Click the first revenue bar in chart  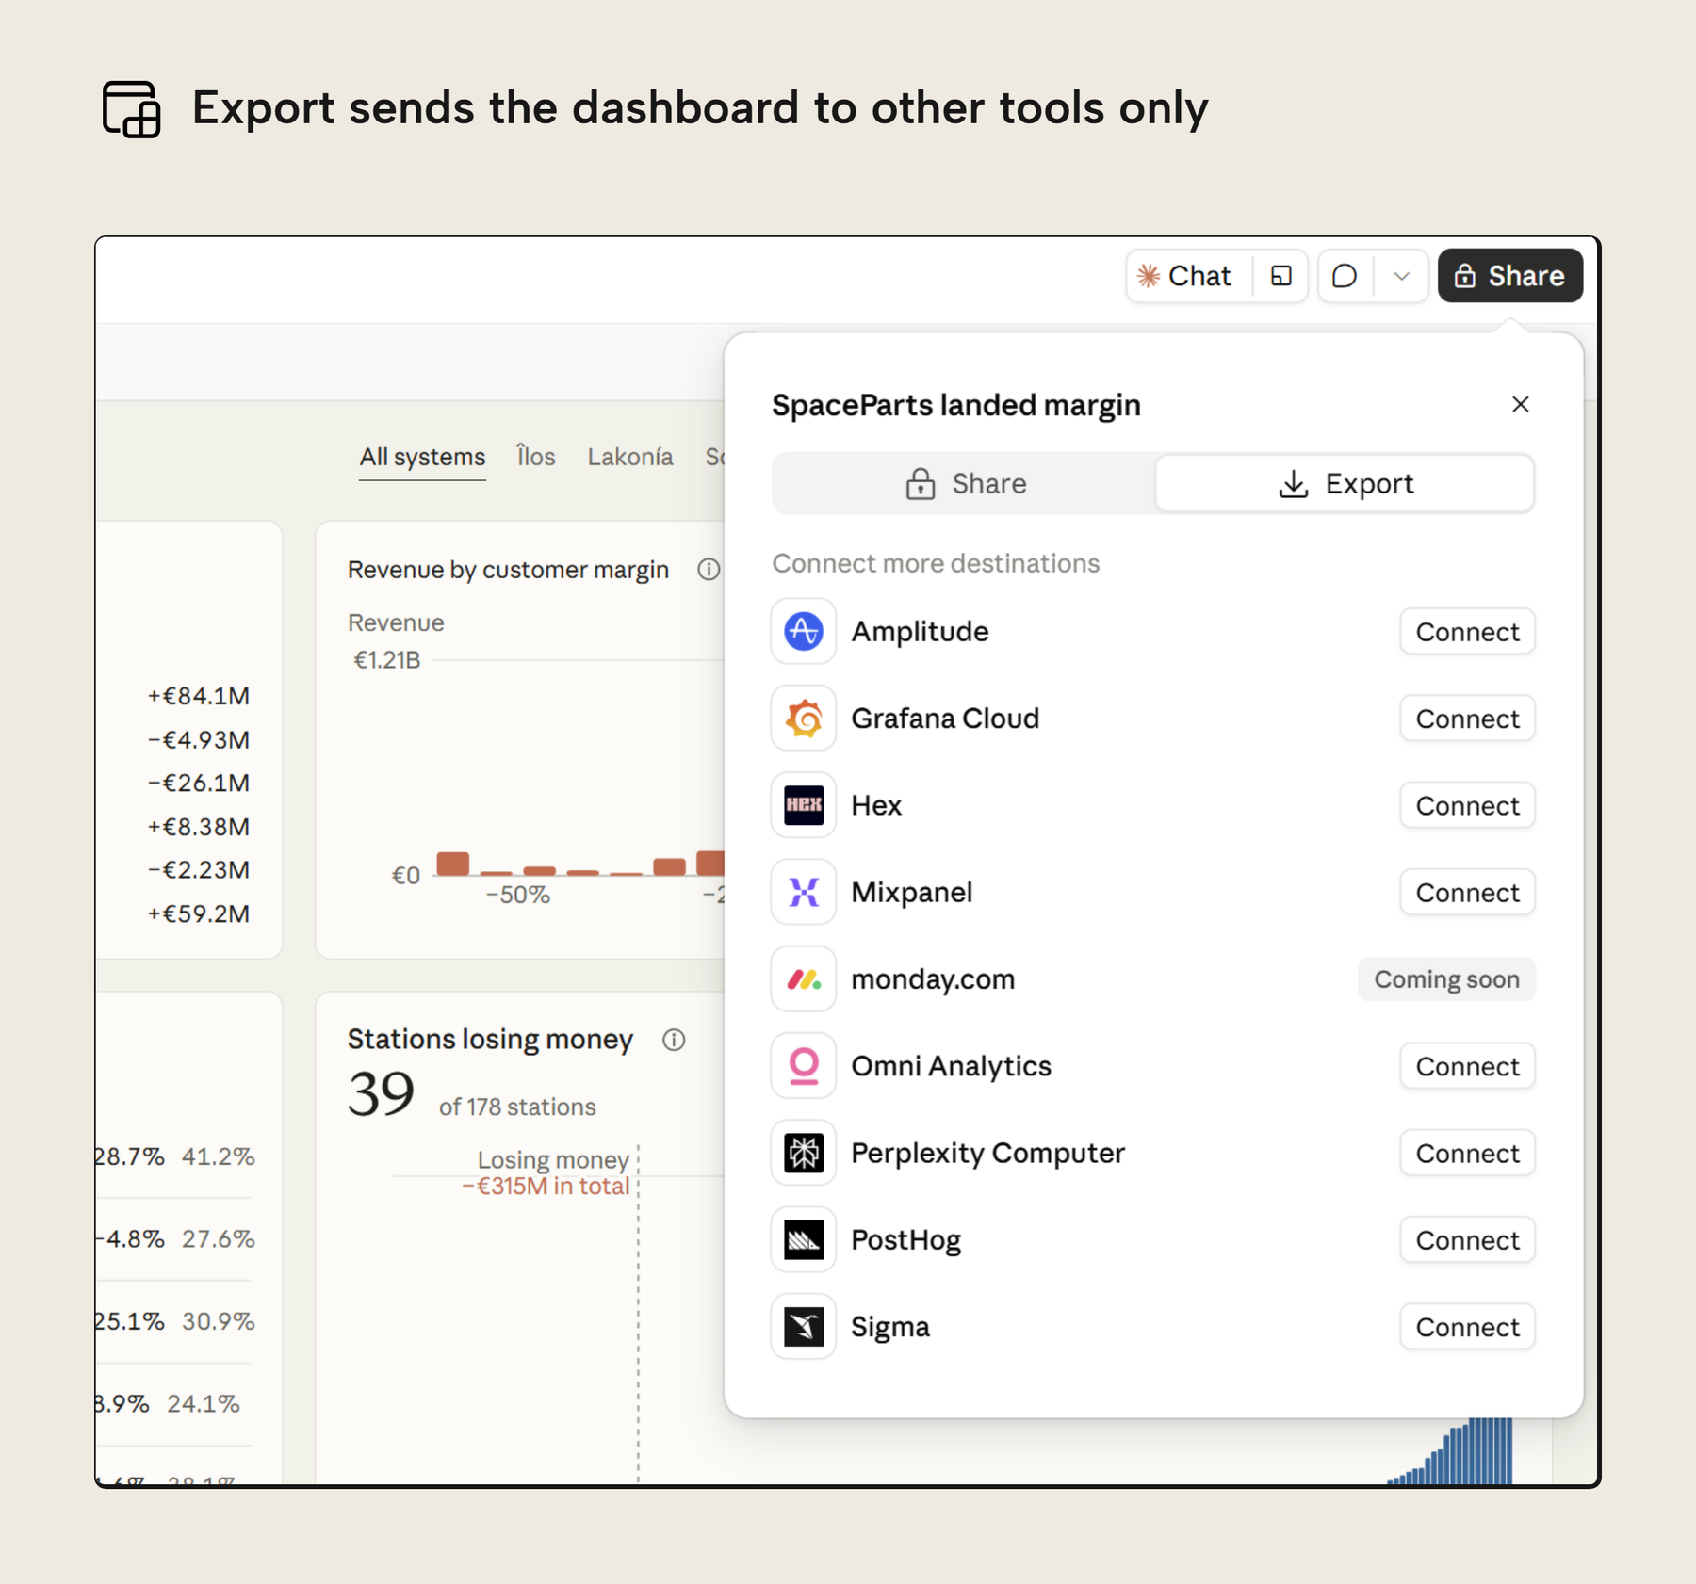click(453, 864)
